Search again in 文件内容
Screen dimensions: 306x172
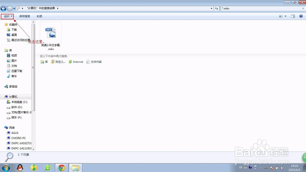coord(94,62)
